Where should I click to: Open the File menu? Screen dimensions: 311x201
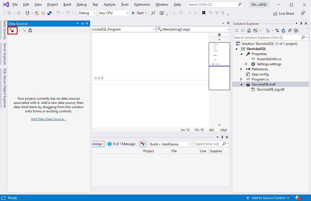click(x=15, y=4)
